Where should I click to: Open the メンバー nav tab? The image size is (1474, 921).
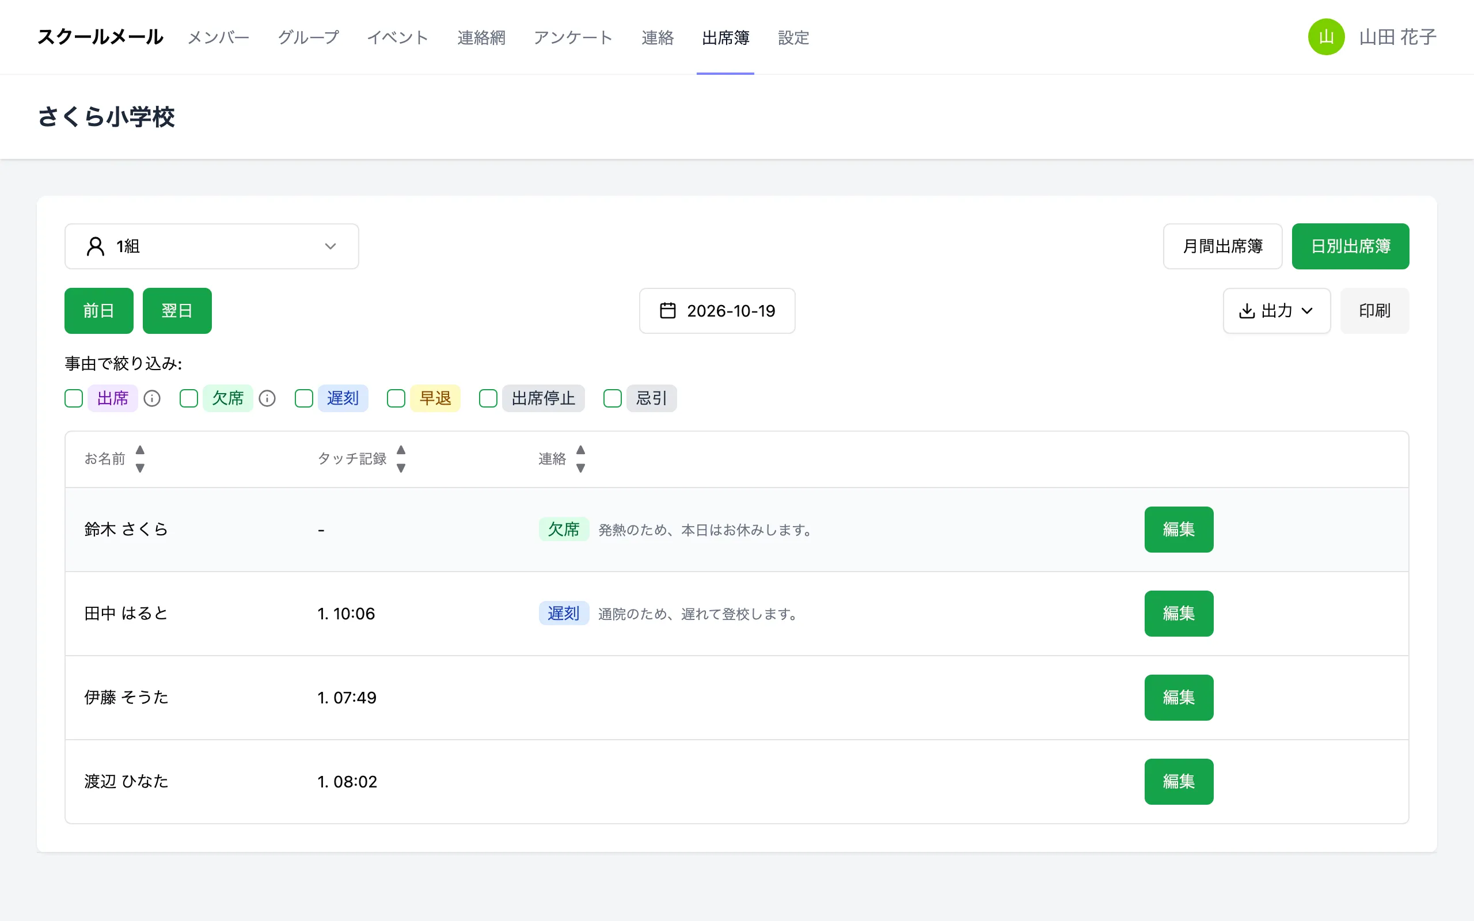218,37
